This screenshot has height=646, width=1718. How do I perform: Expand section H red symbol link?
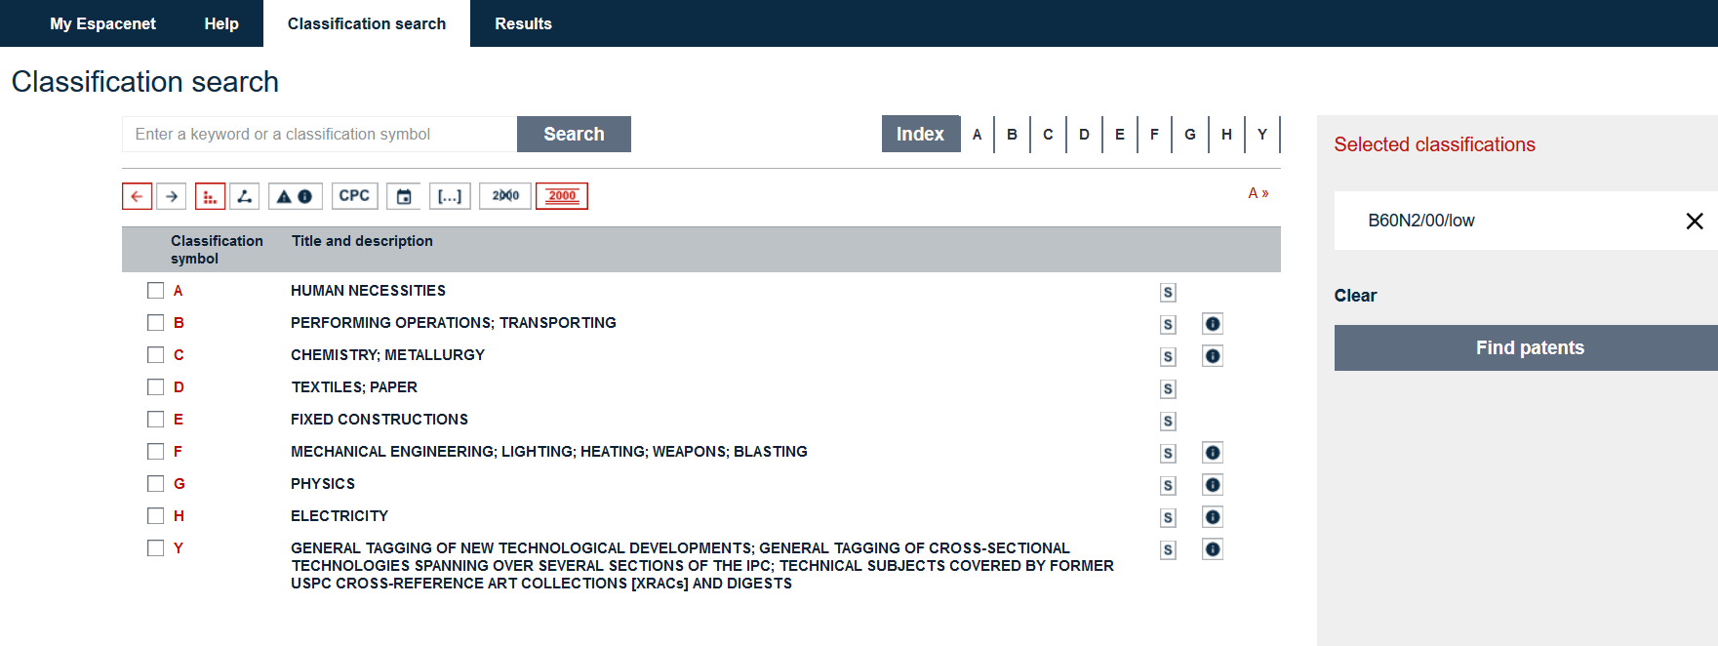179,516
